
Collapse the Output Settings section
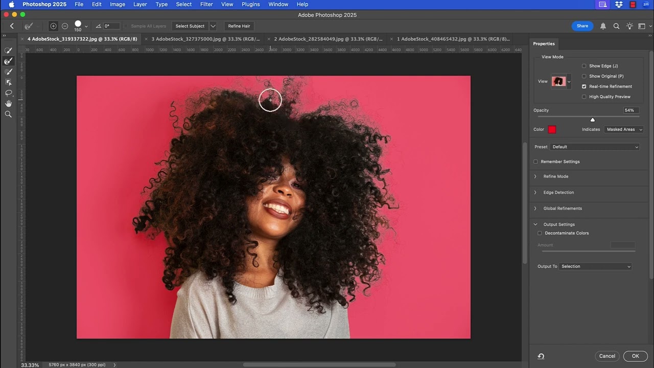[535, 224]
